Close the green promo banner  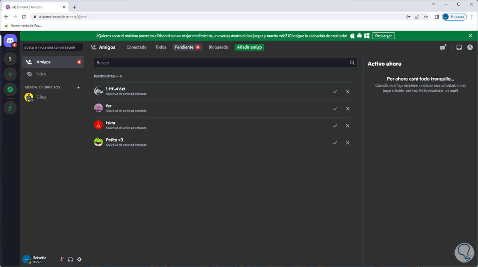click(470, 35)
